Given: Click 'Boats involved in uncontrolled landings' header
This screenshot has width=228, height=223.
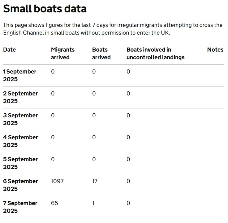Looking at the screenshot, I should (155, 53).
